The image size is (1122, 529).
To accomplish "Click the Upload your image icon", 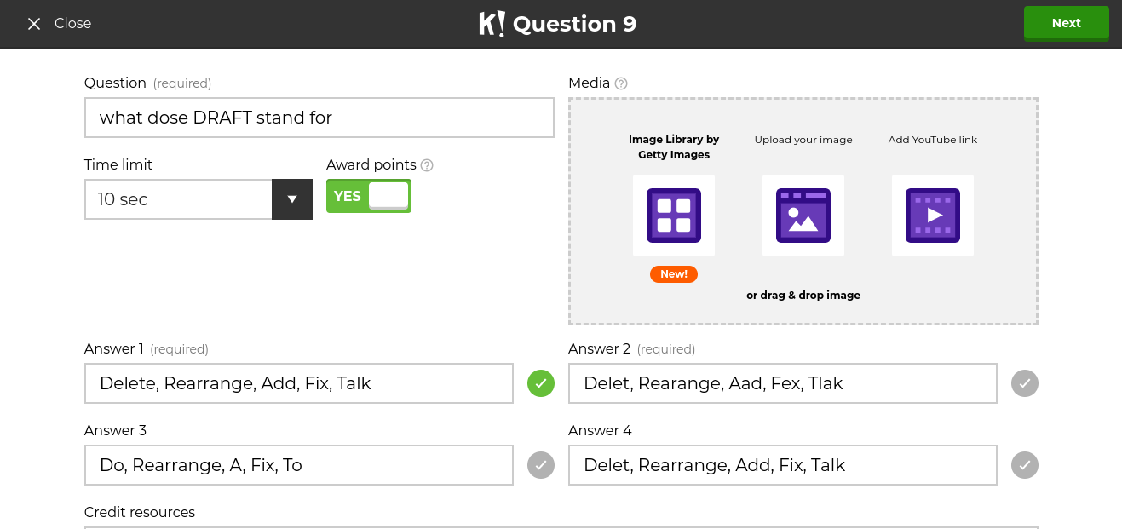I will click(x=803, y=216).
